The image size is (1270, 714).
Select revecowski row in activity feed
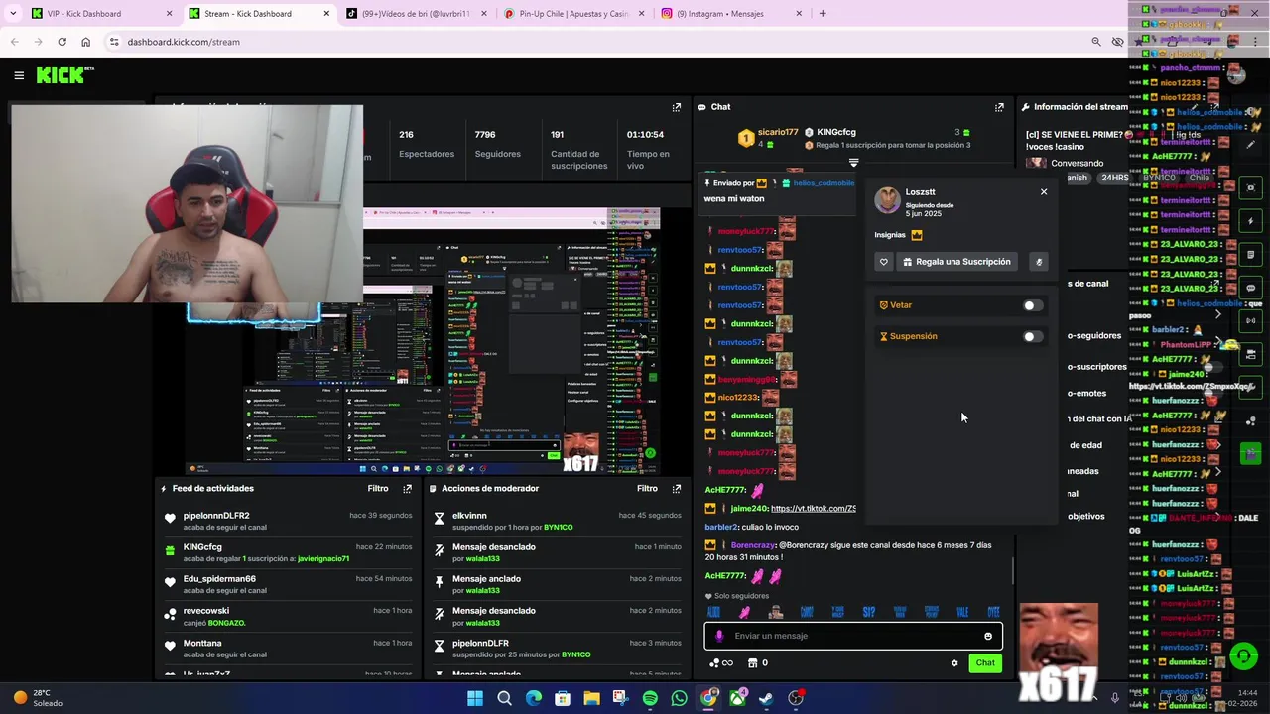[288, 617]
